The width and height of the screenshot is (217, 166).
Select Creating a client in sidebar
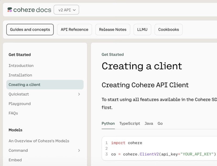[24, 85]
